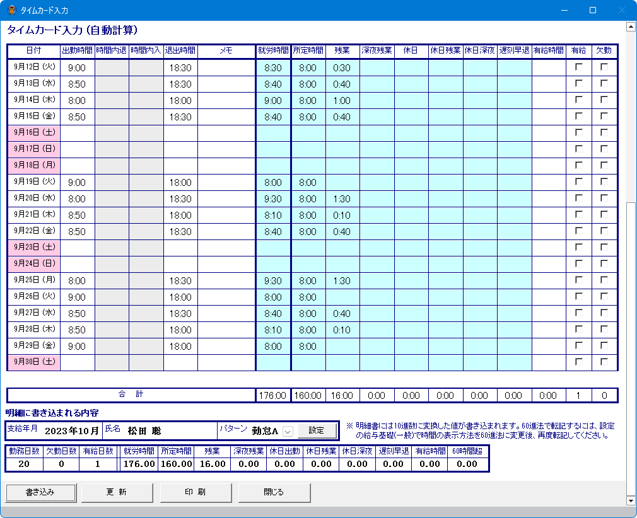The image size is (637, 518).
Task: Click scrollbar down arrow
Action: point(631,500)
